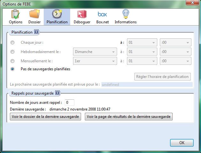
Task: Switch to the Informations tab label
Action: (x=126, y=22)
